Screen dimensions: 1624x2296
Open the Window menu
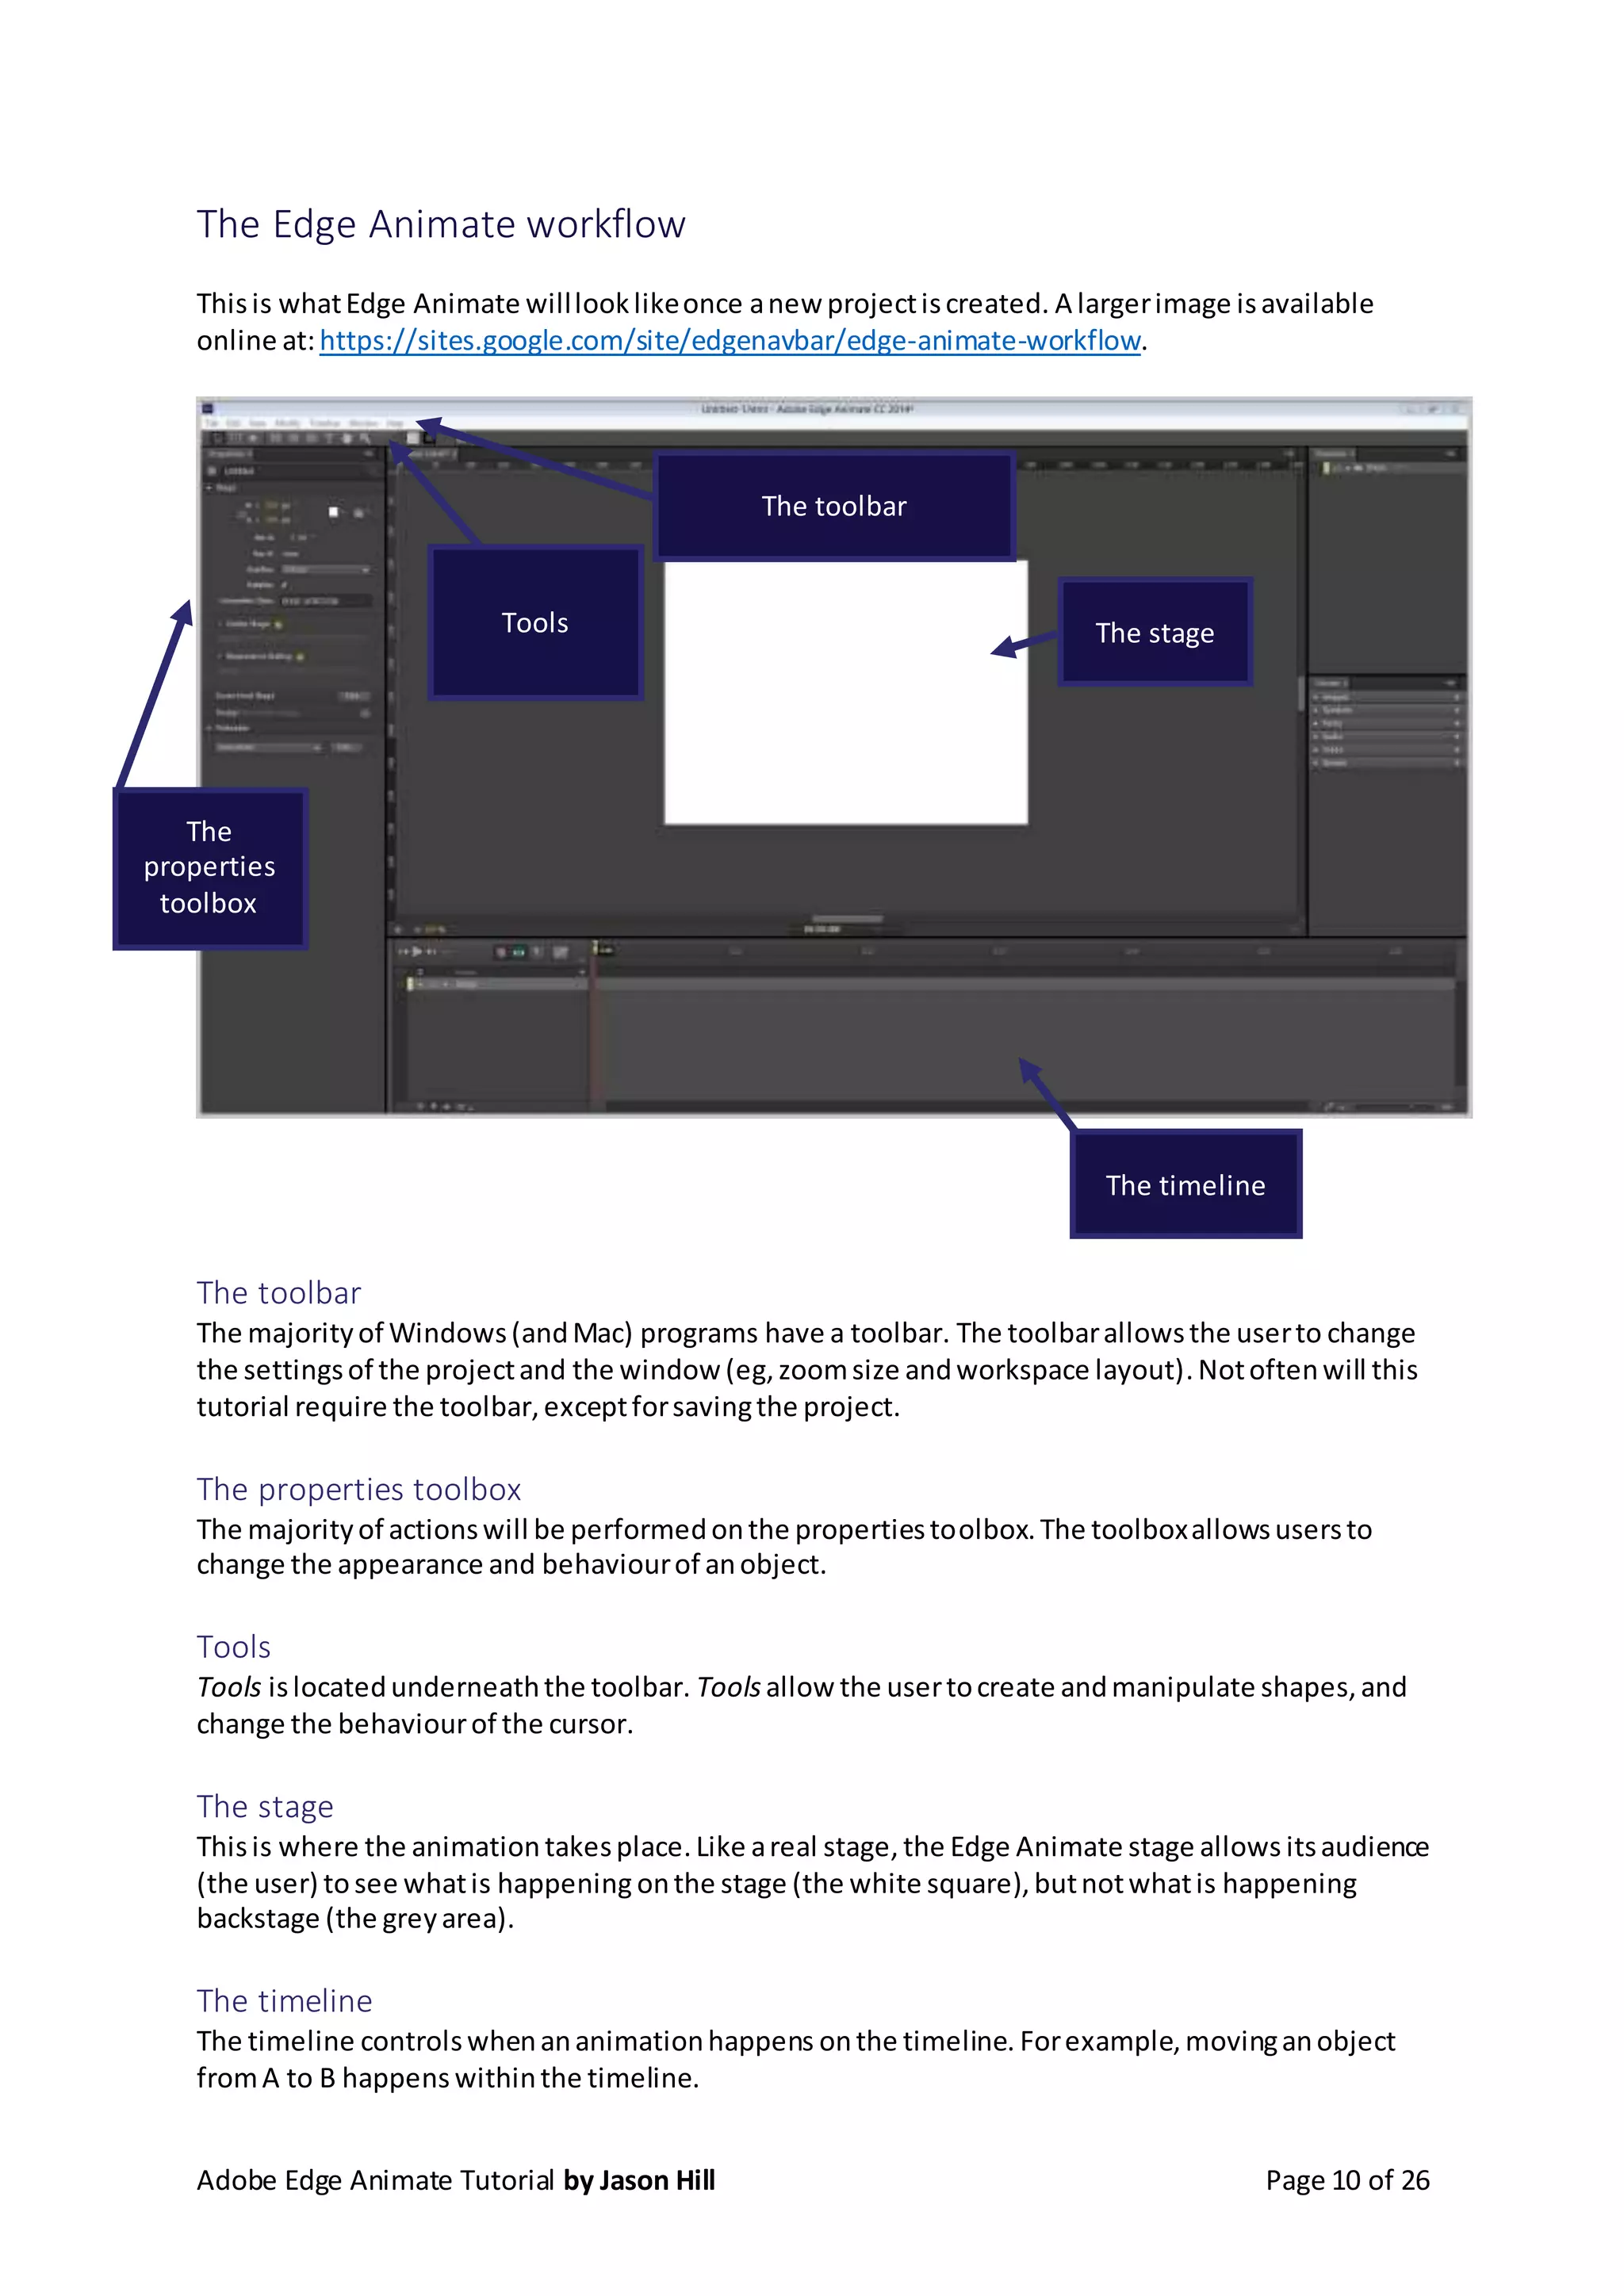[364, 424]
